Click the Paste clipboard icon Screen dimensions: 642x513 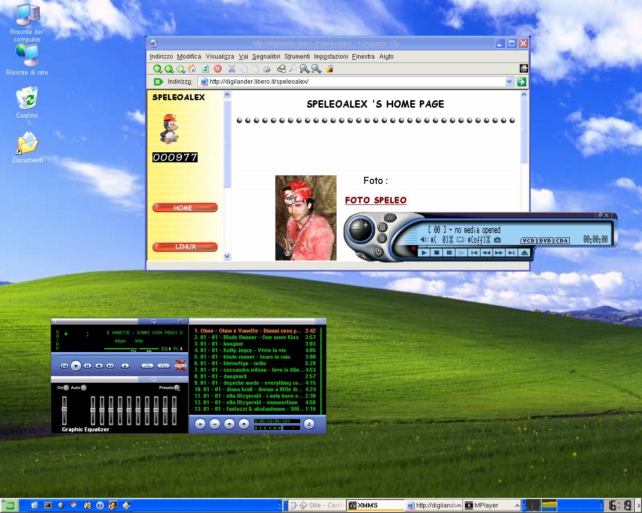(255, 69)
